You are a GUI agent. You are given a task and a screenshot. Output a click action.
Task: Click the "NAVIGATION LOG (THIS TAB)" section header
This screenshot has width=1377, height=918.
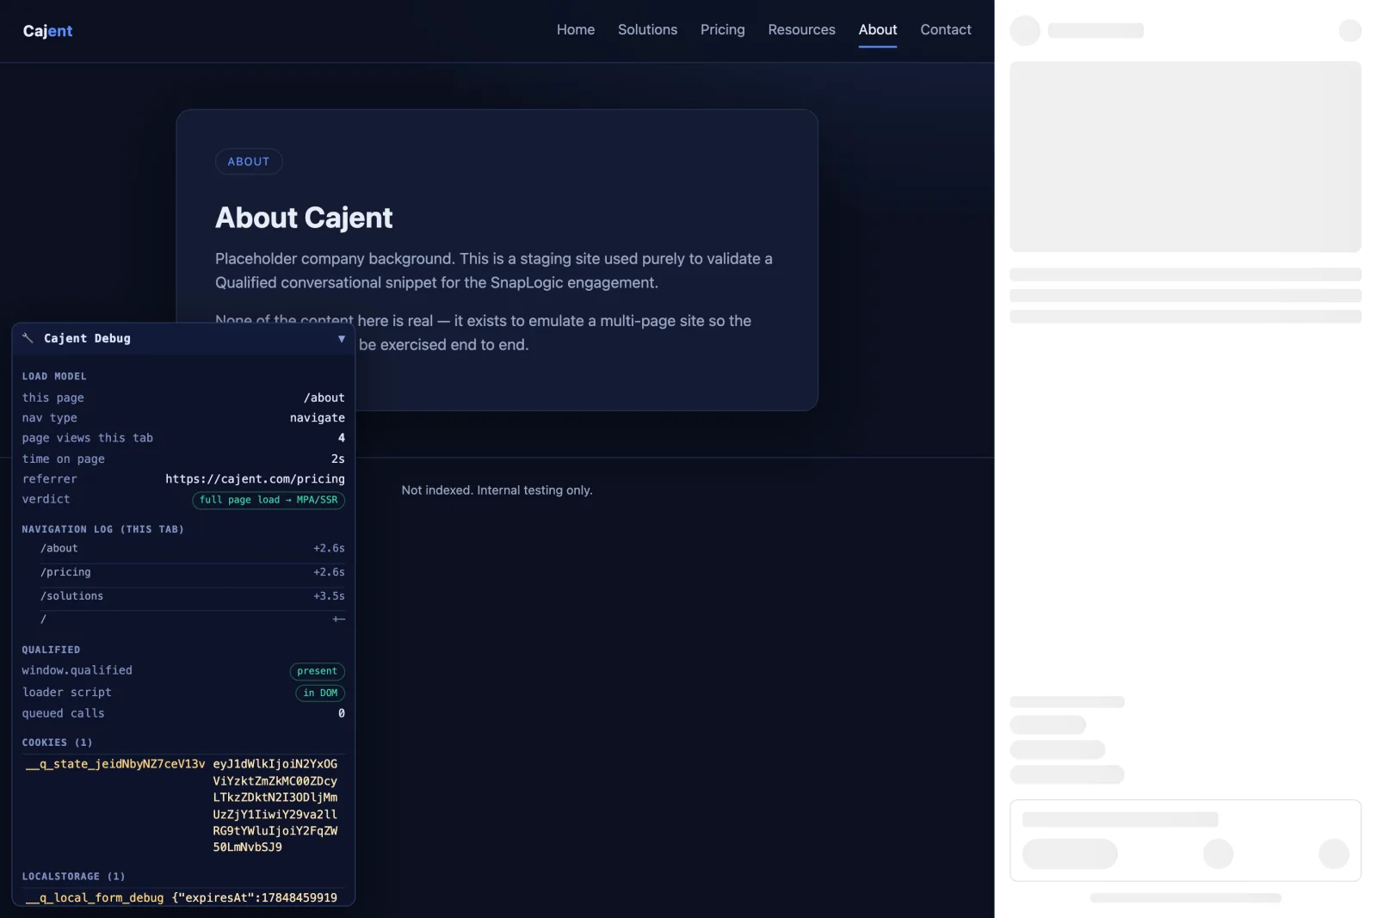point(102,529)
